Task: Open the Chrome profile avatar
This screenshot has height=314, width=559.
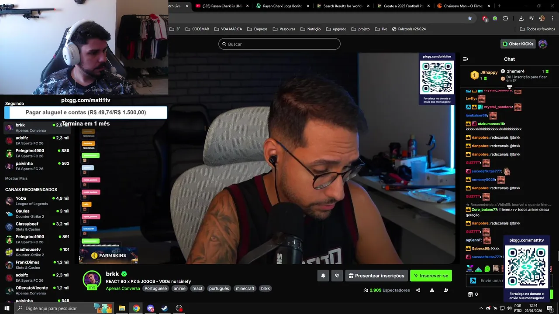Action: (x=542, y=18)
